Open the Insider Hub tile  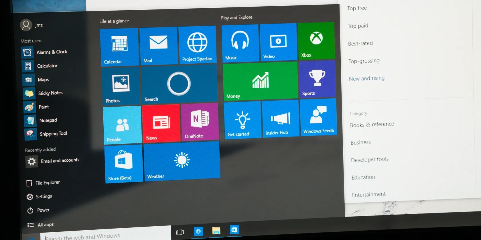click(x=281, y=119)
